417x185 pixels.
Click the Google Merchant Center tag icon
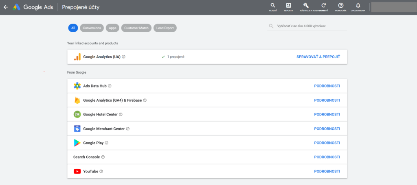click(77, 129)
